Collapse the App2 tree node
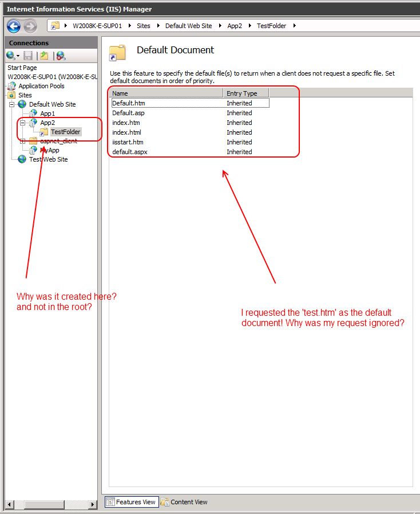This screenshot has height=514, width=420. tap(22, 123)
